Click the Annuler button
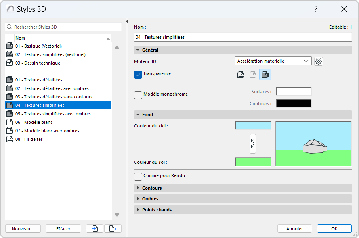The height and width of the screenshot is (238, 359). point(294,229)
